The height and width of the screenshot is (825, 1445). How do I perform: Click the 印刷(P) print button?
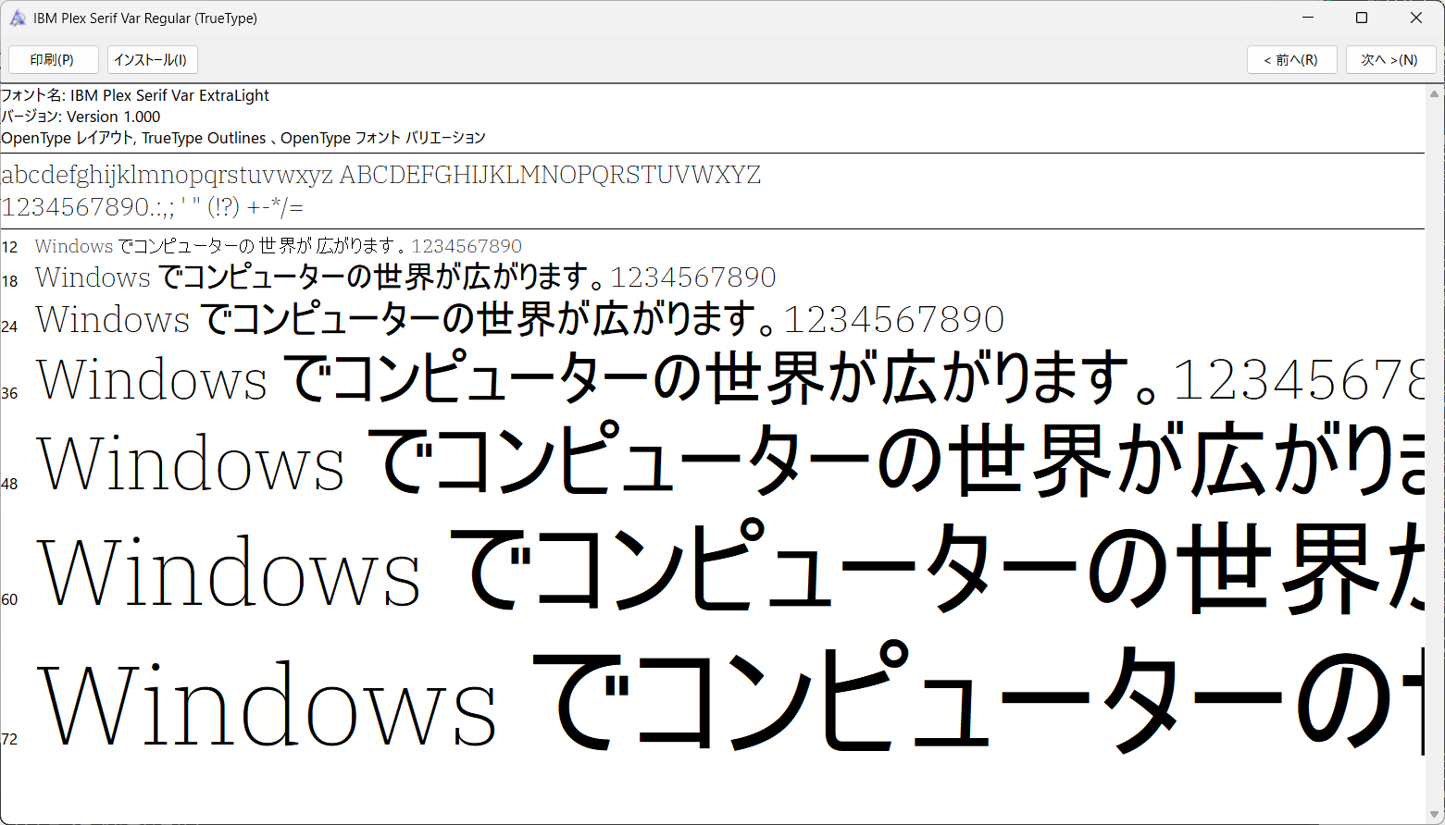53,60
